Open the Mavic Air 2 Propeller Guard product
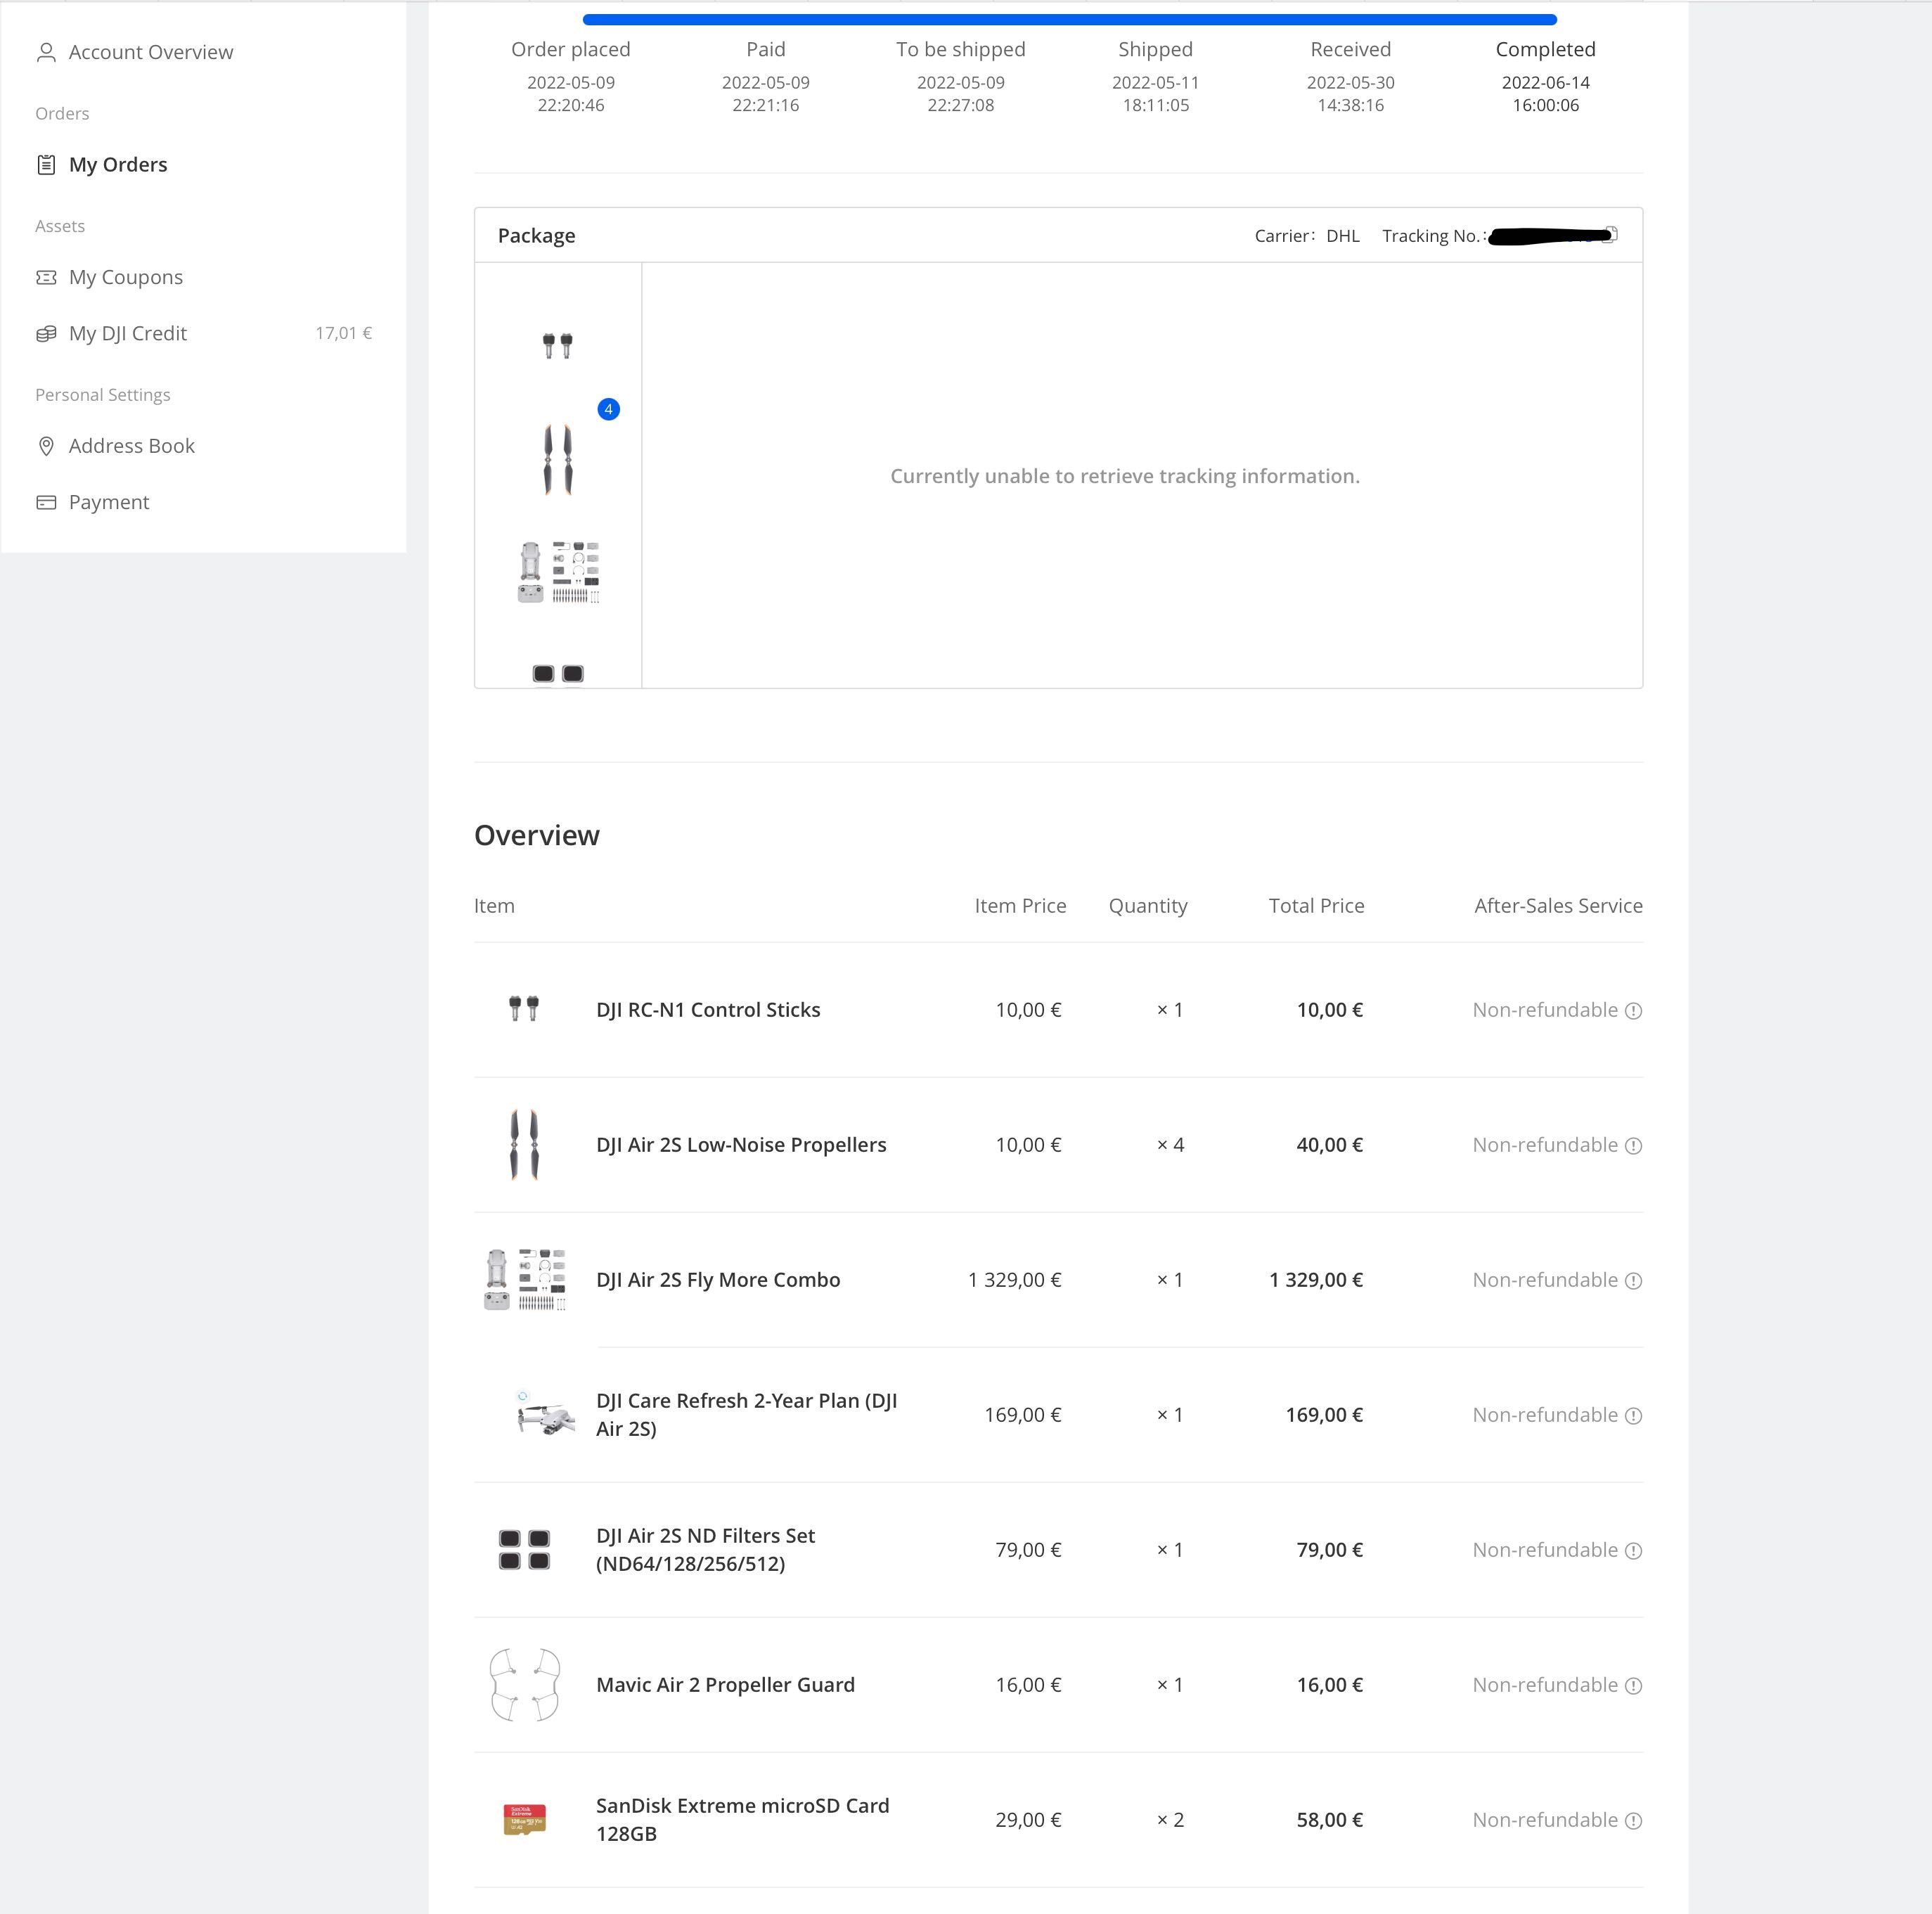The height and width of the screenshot is (1914, 1932). 725,1685
